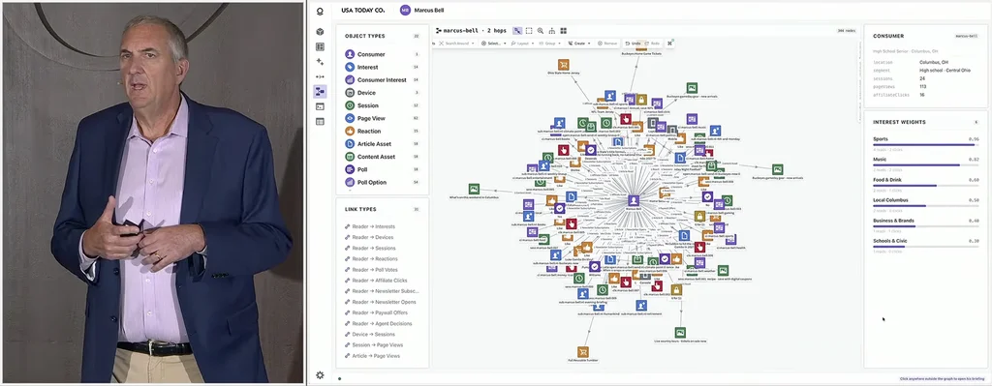Click the sparkle AI icon in sidebar
Screen dimensions: 992x386
coord(320,62)
